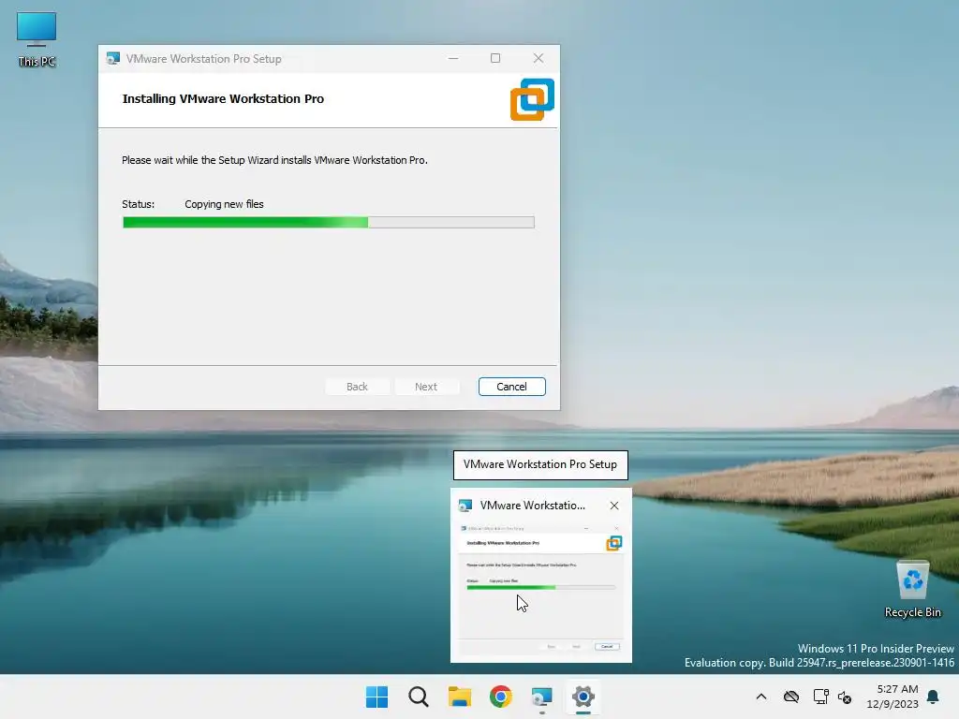
Task: Click the disabled Back button
Action: coord(357,387)
